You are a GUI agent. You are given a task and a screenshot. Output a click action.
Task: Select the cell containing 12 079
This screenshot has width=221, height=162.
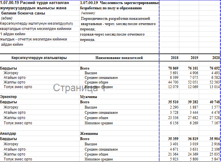tap(169, 87)
